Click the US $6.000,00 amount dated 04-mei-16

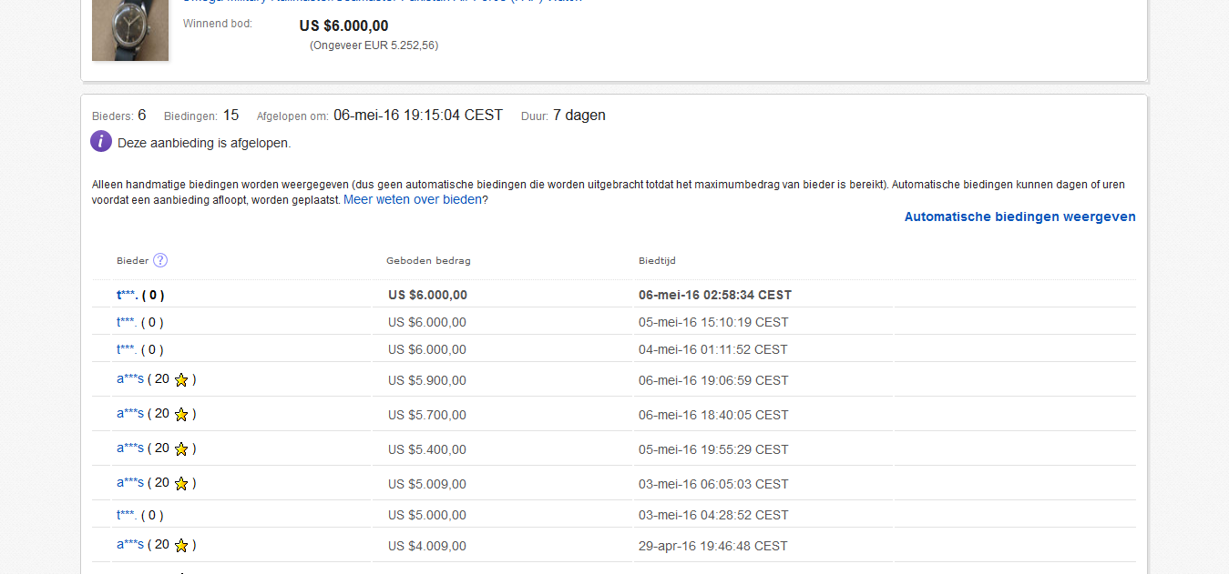[427, 349]
